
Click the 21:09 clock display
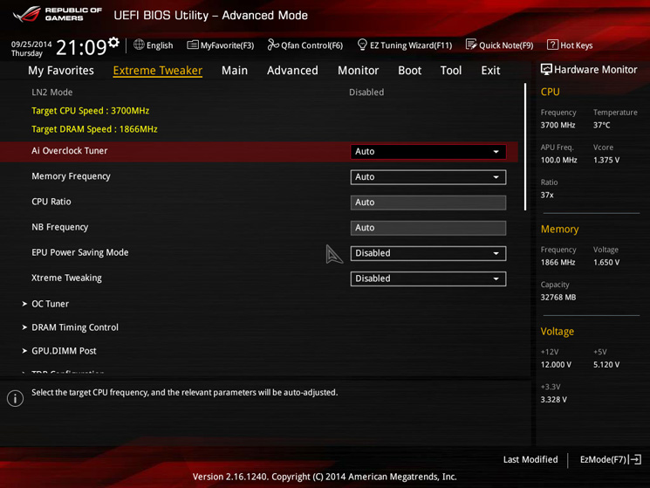tap(81, 47)
